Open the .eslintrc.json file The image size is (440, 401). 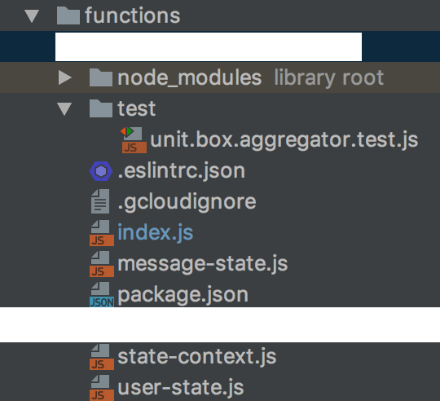[181, 171]
